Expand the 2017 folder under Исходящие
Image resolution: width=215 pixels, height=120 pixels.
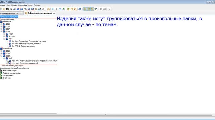point(1,53)
